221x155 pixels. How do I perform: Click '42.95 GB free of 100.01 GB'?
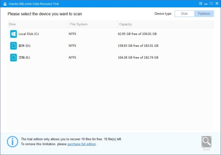[x=137, y=34]
